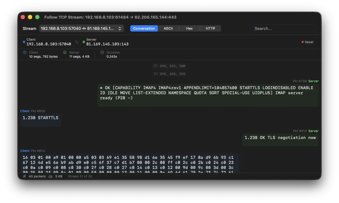Viewport: 339px width, 203px height.
Task: Click the packet count hash icon in status bar
Action: pos(24,176)
